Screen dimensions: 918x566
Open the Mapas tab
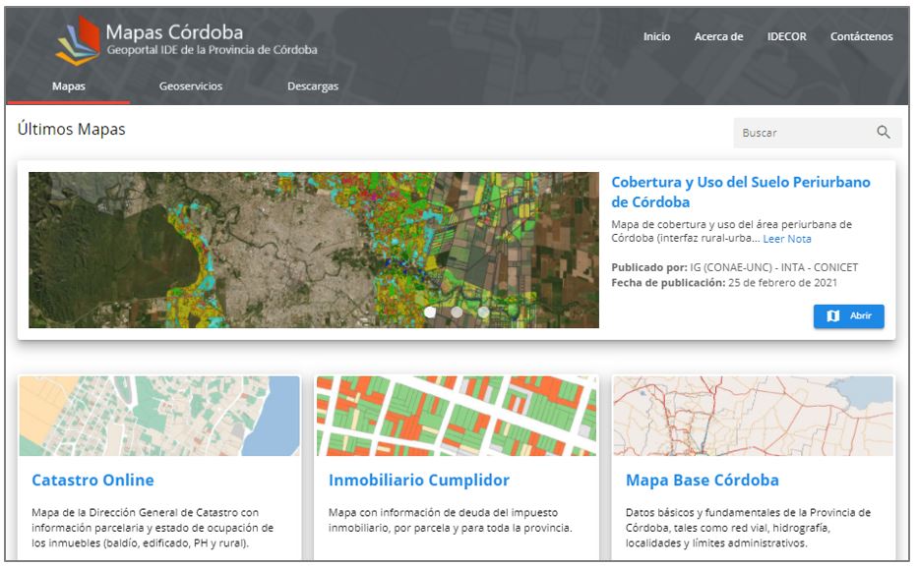(x=69, y=85)
